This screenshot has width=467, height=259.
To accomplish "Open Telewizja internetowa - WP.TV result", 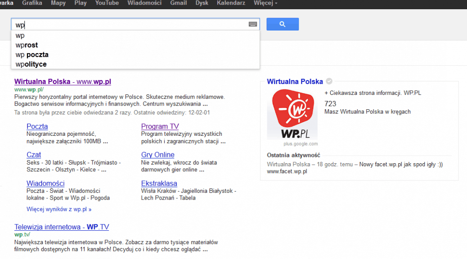I will tap(62, 227).
